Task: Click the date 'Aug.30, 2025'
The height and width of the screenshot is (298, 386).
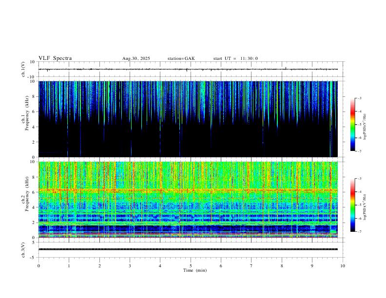Action: coord(136,58)
